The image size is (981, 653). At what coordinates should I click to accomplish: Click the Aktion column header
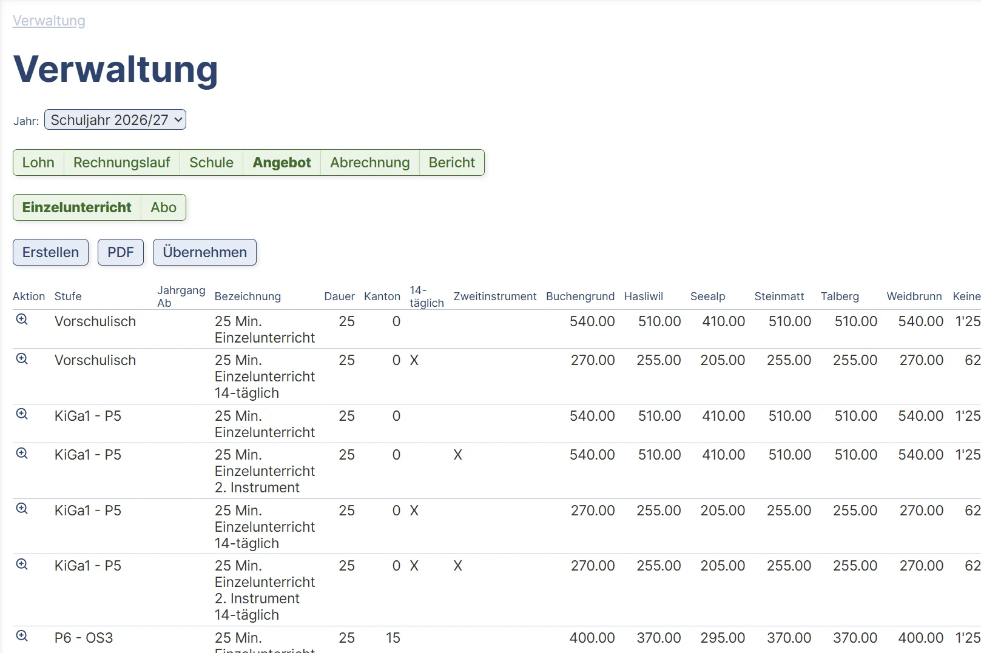click(29, 296)
